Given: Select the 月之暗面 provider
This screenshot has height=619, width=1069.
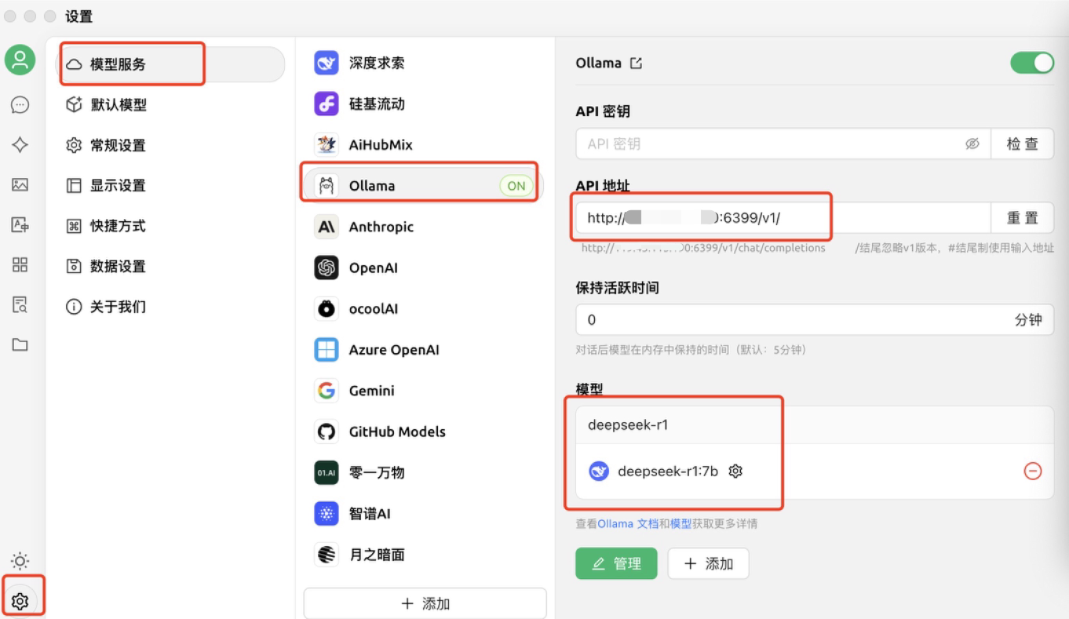Looking at the screenshot, I should click(x=425, y=555).
